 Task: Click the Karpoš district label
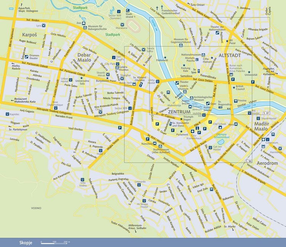29,35
